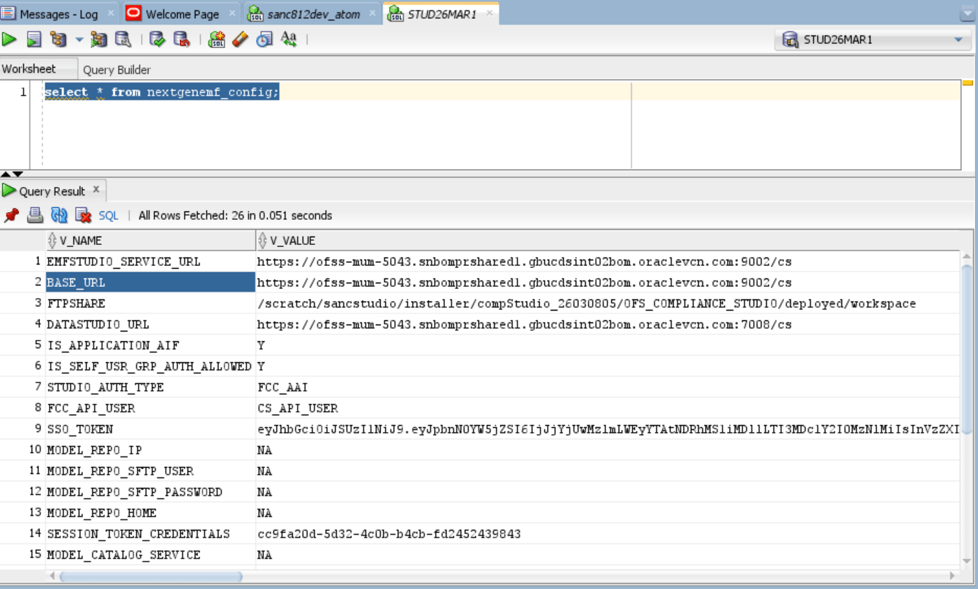Clear the worksheet with the eraser icon
Image resolution: width=978 pixels, height=589 pixels.
[x=239, y=40]
